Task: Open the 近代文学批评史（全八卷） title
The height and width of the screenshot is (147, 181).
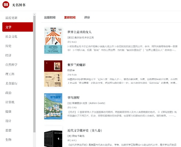Action: coord(85,130)
